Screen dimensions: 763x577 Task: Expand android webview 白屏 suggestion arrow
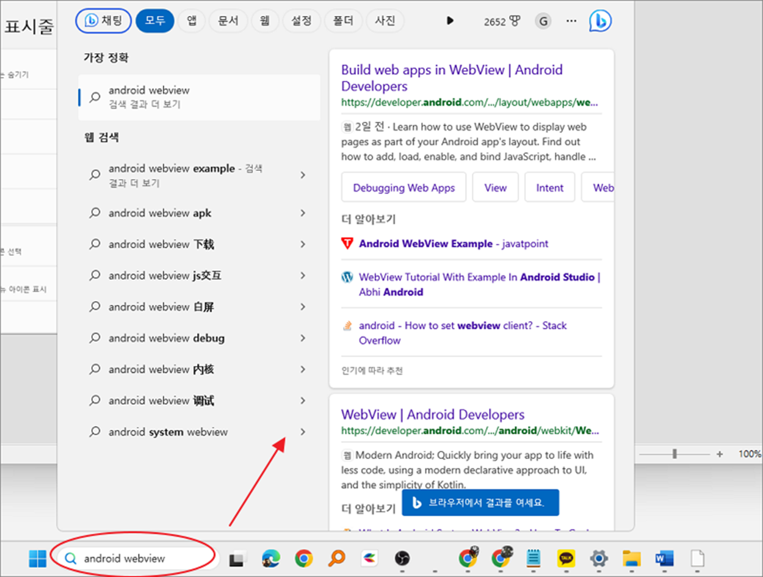(x=303, y=307)
